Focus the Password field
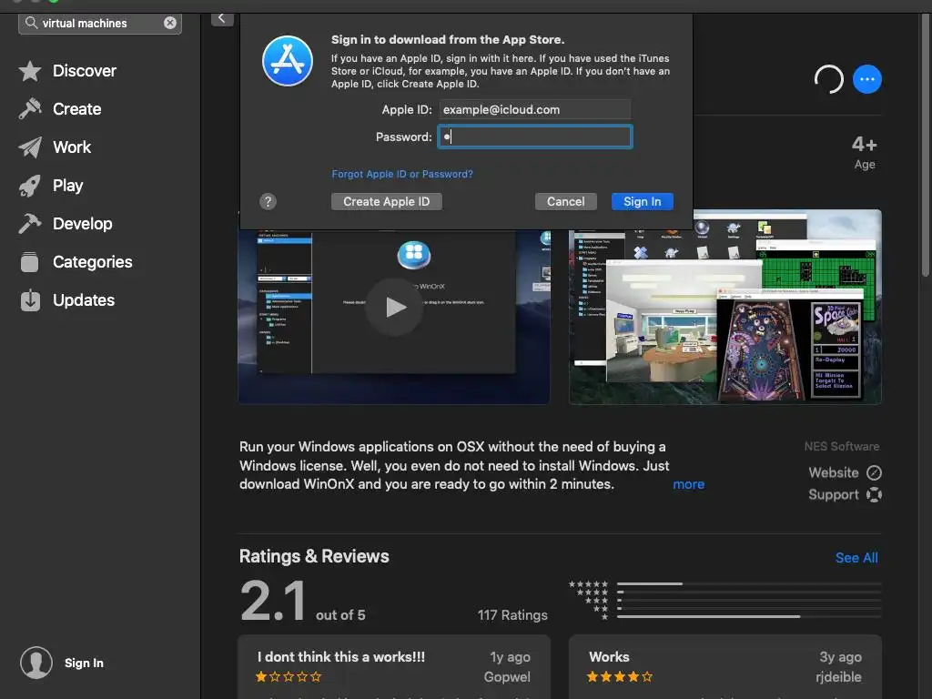Viewport: 932px width, 699px height. tap(535, 137)
